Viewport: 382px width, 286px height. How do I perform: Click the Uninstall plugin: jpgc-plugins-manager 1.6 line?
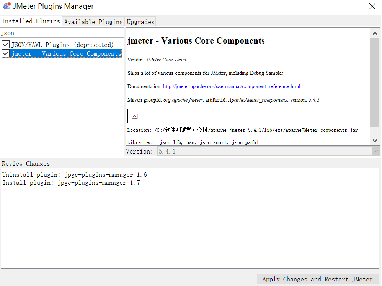point(75,175)
